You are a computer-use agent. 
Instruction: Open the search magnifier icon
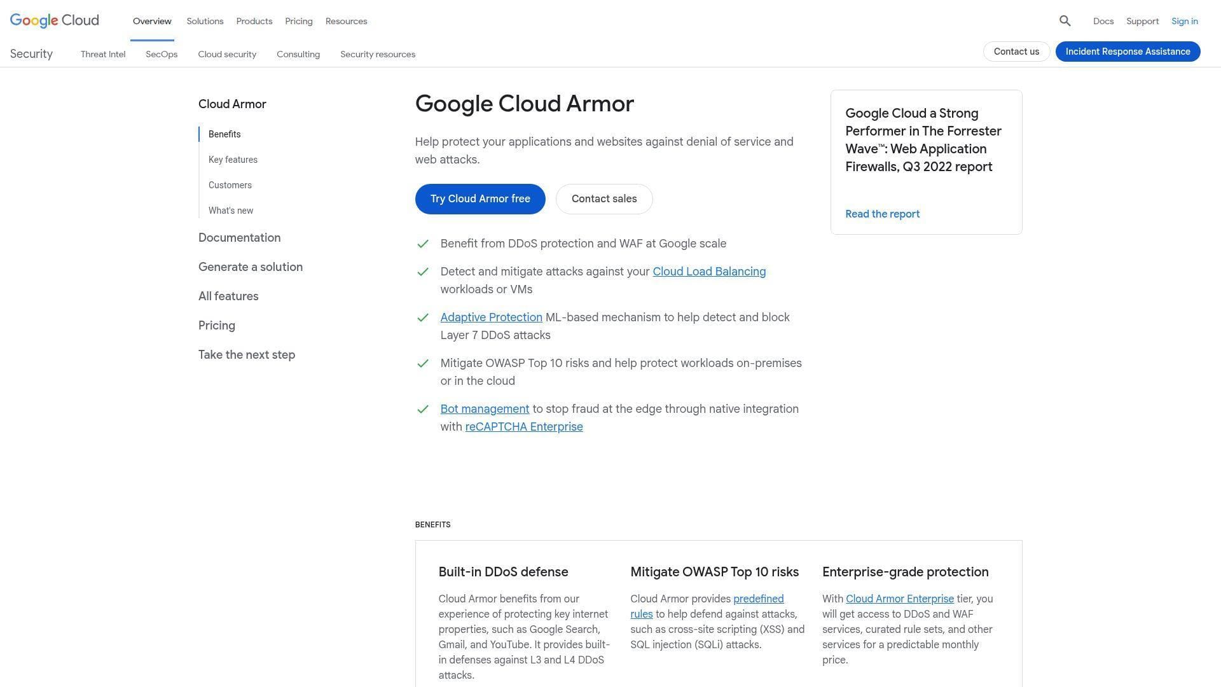coord(1065,21)
